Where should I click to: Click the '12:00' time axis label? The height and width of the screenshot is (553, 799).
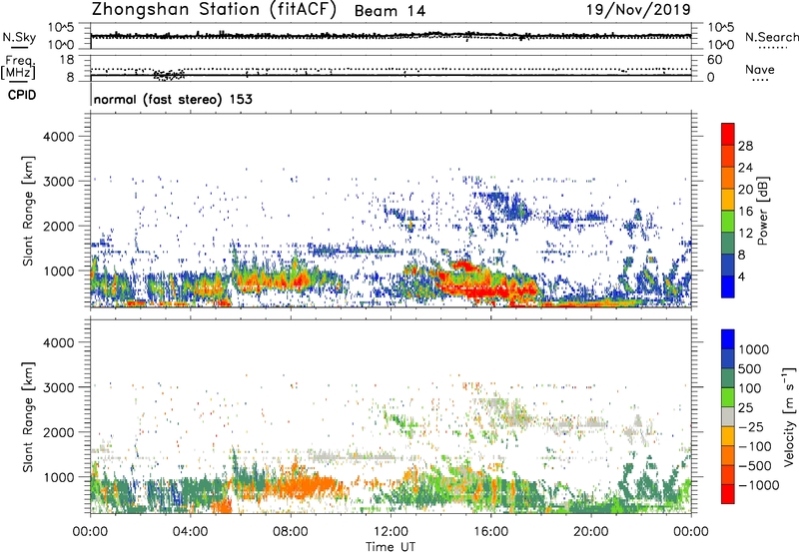(391, 532)
